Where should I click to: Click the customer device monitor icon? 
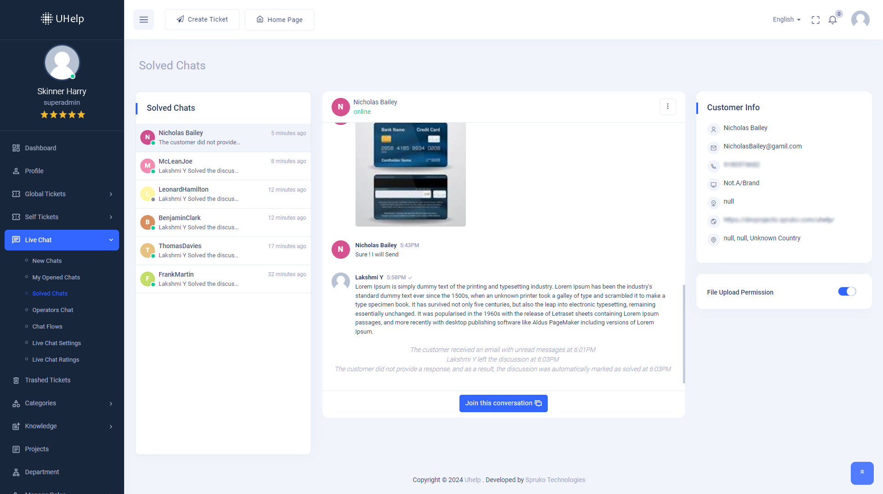[x=713, y=185]
